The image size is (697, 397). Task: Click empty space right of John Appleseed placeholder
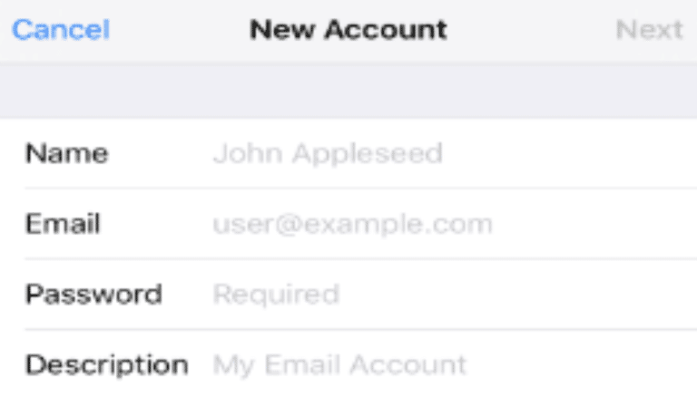[x=572, y=153]
